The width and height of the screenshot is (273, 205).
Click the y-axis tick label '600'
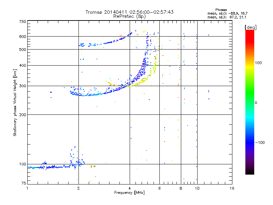(23, 37)
